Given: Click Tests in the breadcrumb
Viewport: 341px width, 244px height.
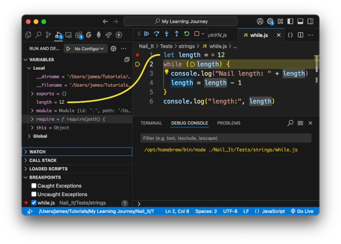Looking at the screenshot, I should coord(166,46).
